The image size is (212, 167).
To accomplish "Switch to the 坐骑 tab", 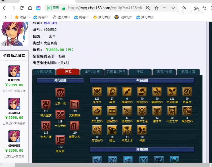I will pyautogui.click(x=140, y=72).
